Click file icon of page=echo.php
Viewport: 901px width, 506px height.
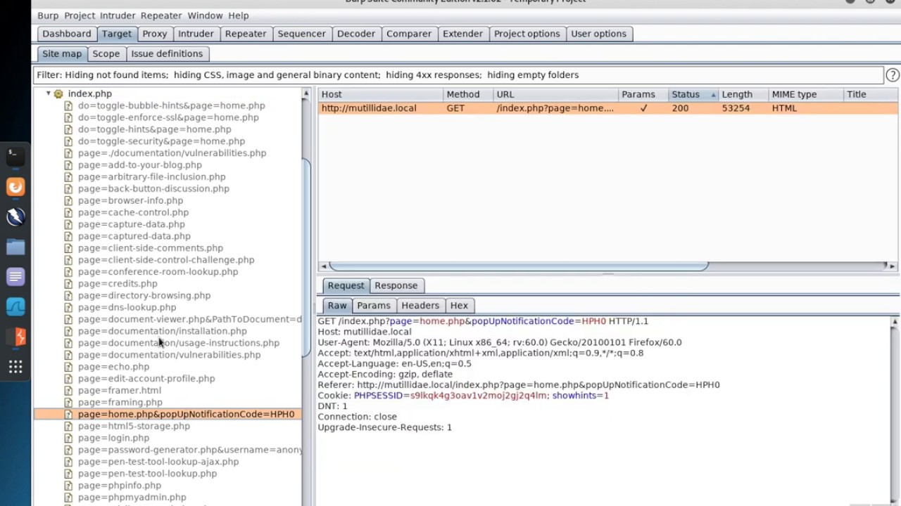[x=68, y=367]
